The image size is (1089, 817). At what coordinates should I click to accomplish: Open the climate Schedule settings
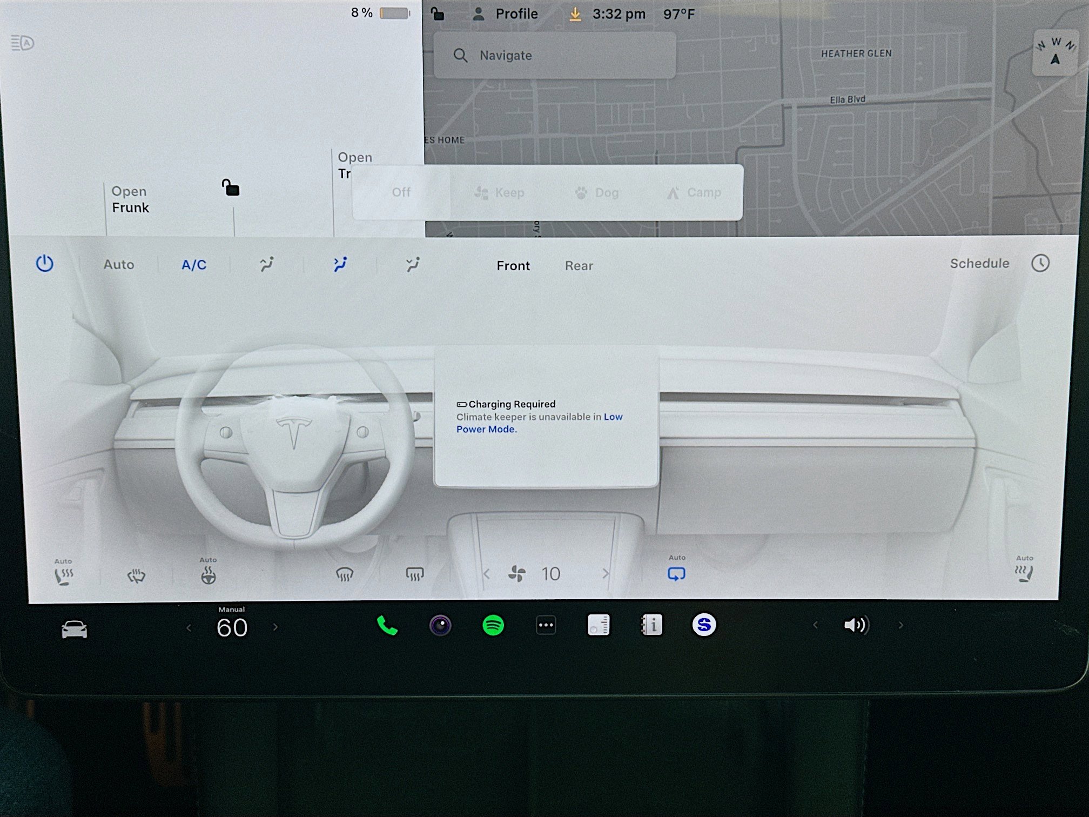(x=979, y=263)
